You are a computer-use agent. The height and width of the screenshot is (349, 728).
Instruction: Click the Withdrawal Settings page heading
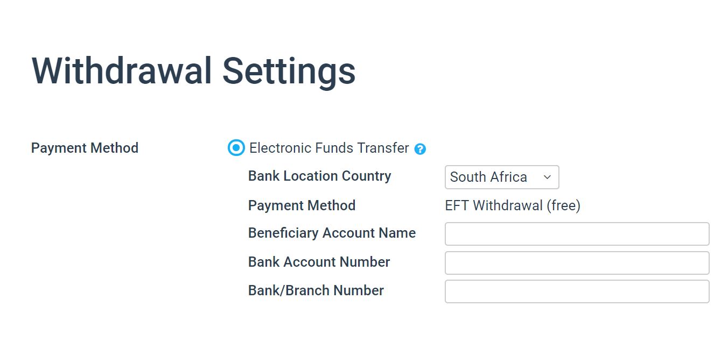click(194, 71)
